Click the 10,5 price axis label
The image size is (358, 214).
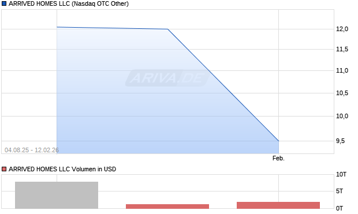(x=342, y=93)
